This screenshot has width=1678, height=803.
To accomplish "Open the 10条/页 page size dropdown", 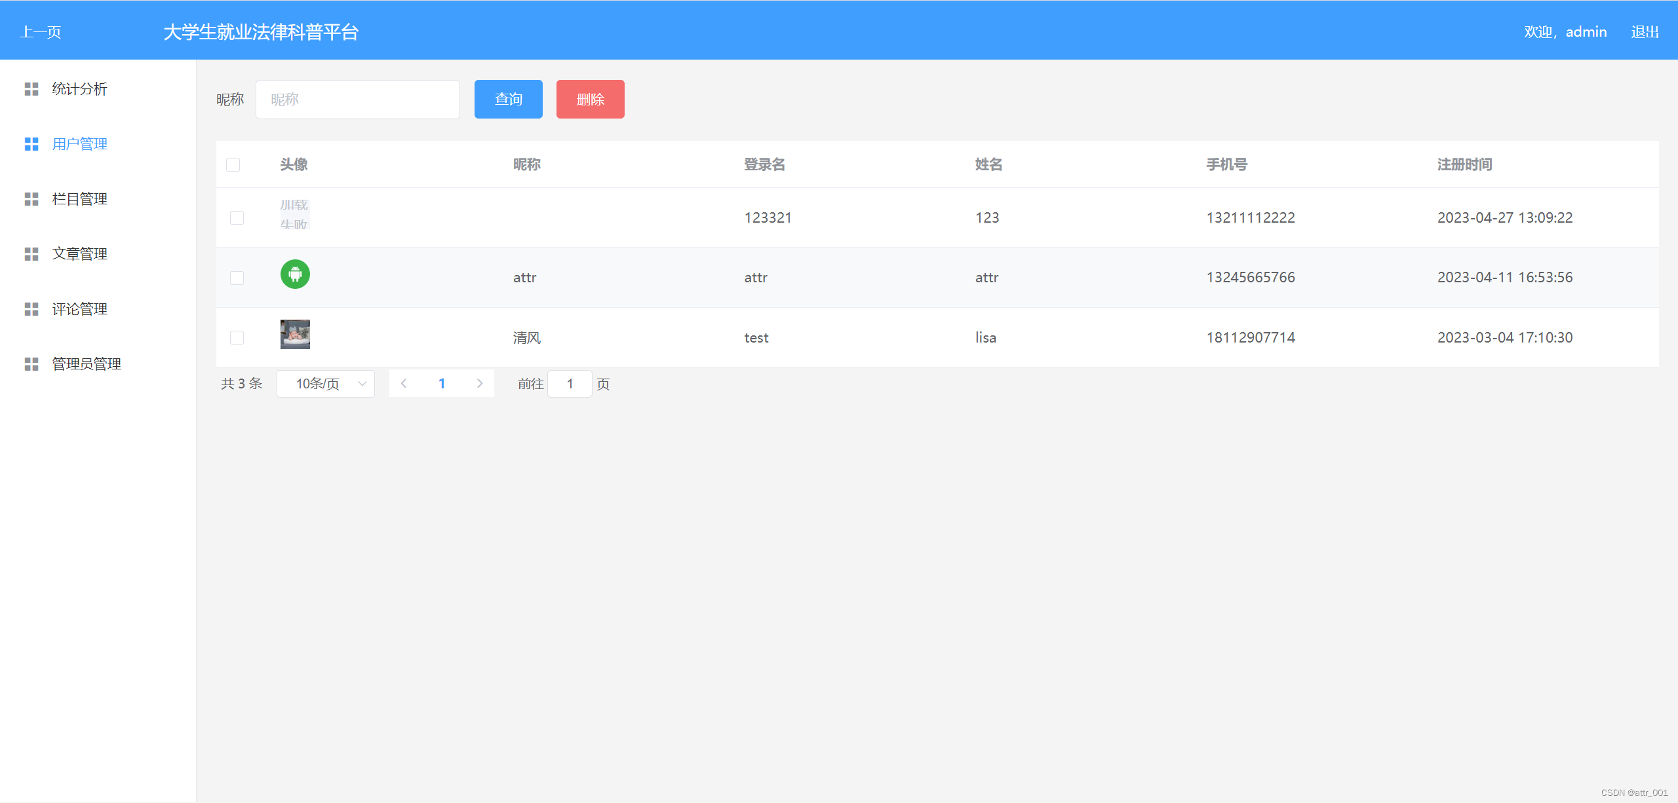I will click(x=326, y=384).
